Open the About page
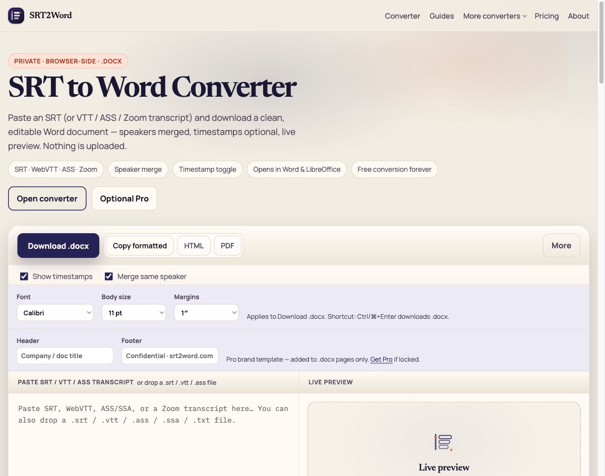Viewport: 605px width, 476px height. pos(578,16)
